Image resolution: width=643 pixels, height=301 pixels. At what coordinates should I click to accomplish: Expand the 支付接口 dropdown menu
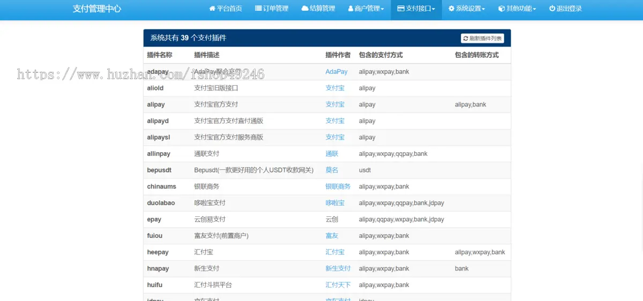coord(416,9)
